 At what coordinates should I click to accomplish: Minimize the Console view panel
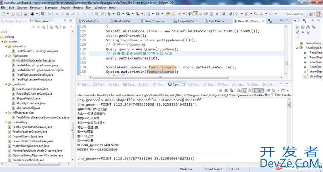click(x=281, y=84)
